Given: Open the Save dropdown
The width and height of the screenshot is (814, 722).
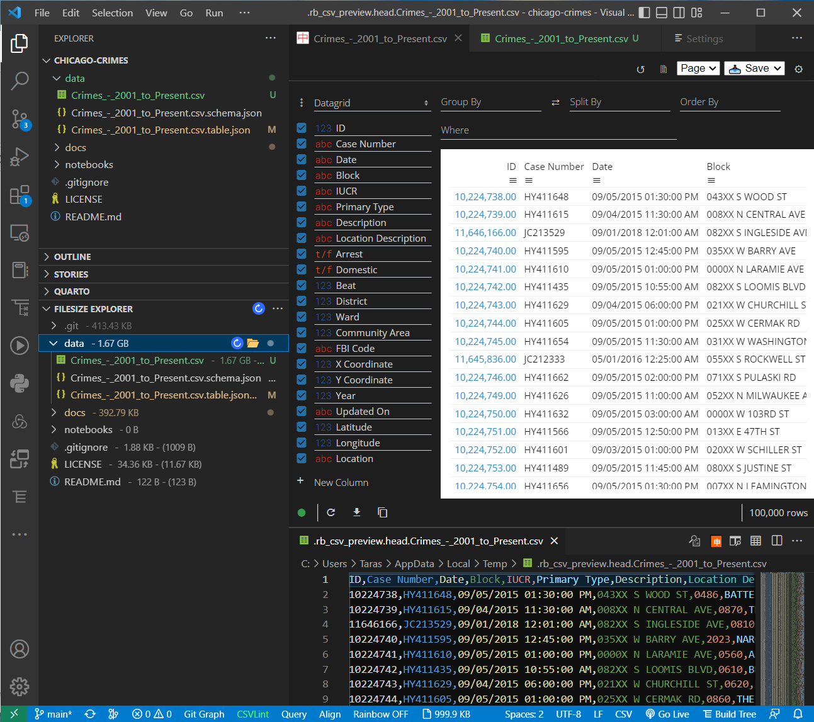Looking at the screenshot, I should click(x=754, y=68).
